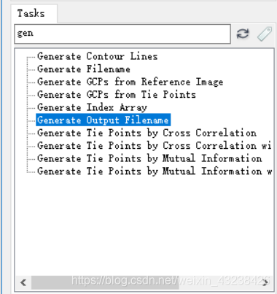Click the tree connector beside Generate Filename

[x=31, y=69]
